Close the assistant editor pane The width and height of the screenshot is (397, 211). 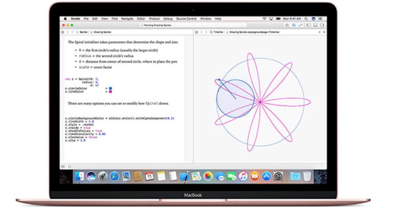tap(324, 32)
